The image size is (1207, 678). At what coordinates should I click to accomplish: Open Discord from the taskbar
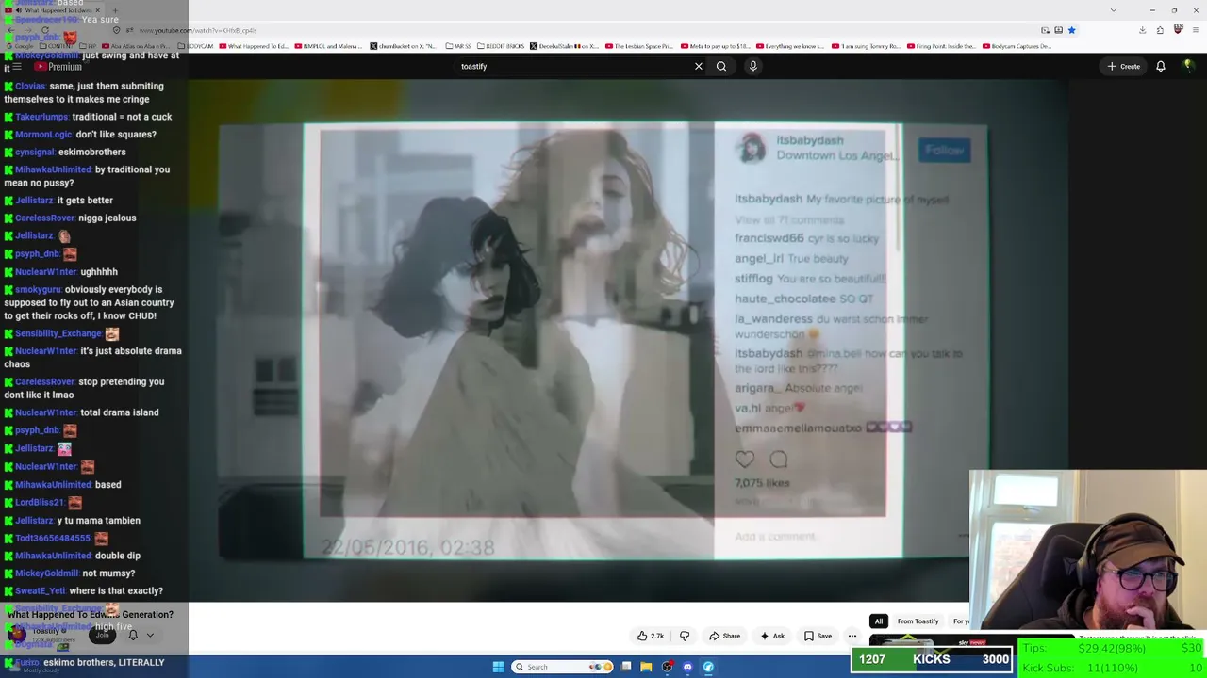(687, 667)
